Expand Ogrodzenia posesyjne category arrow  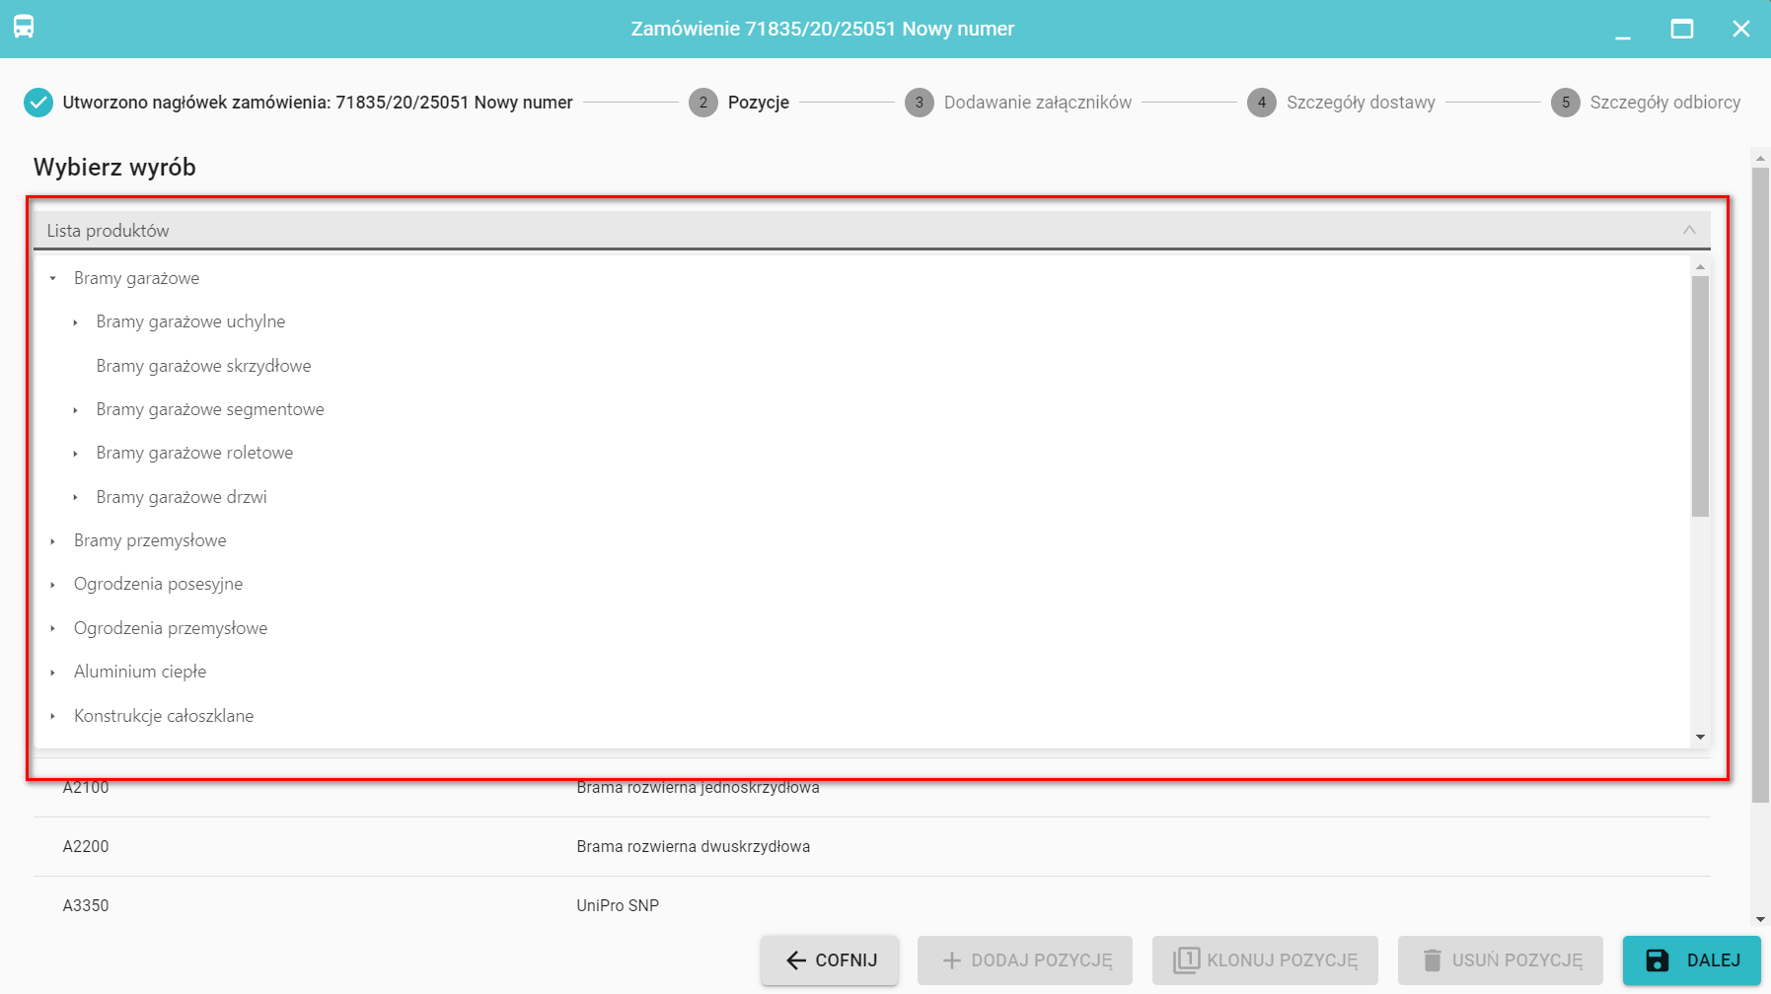53,585
